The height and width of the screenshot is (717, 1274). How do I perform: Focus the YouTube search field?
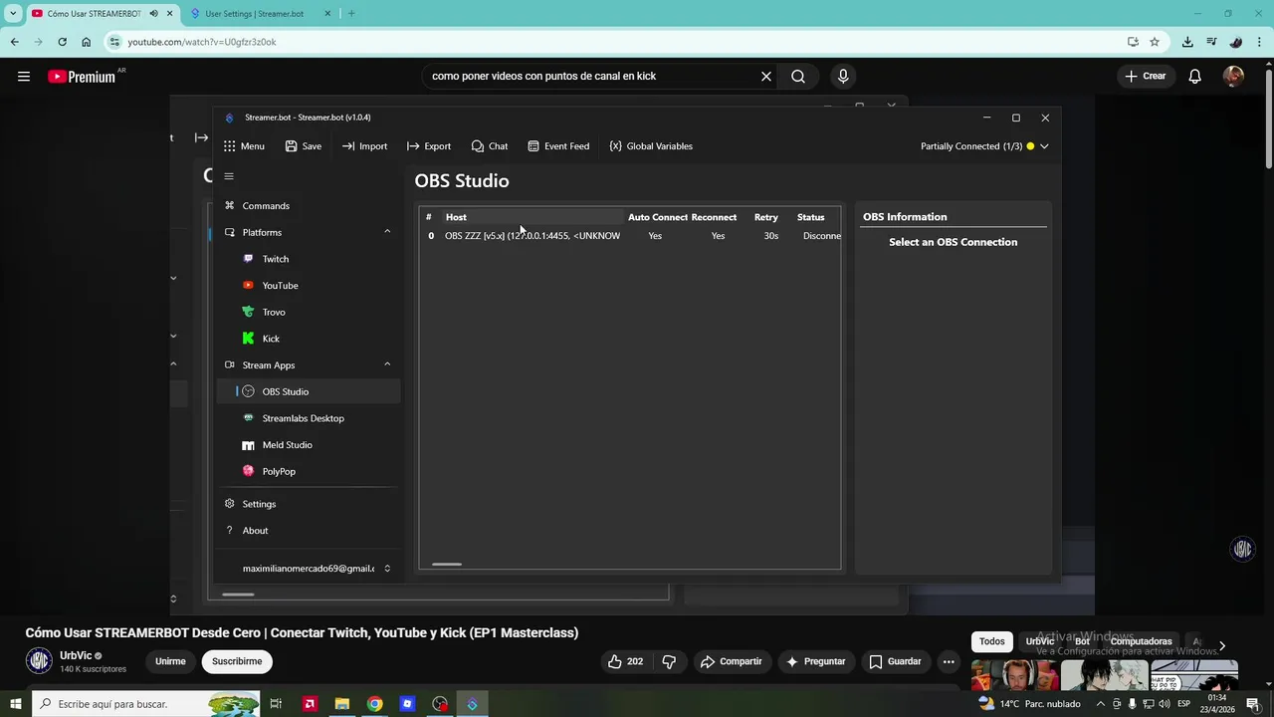click(x=592, y=76)
